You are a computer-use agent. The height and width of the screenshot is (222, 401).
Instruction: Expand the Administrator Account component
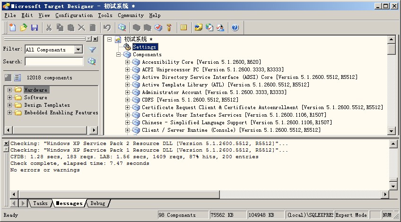127,92
